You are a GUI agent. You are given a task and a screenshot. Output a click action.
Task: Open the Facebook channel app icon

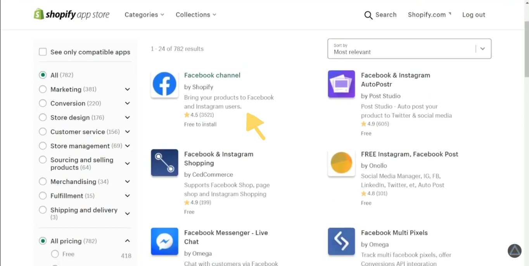[164, 84]
